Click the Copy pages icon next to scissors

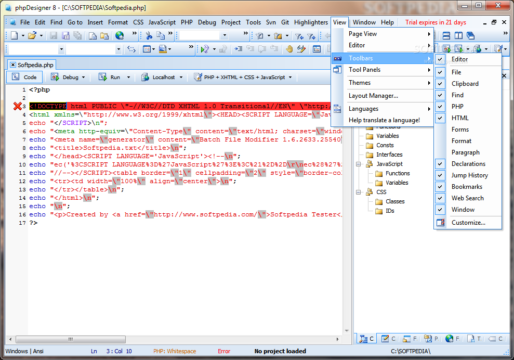click(x=160, y=35)
